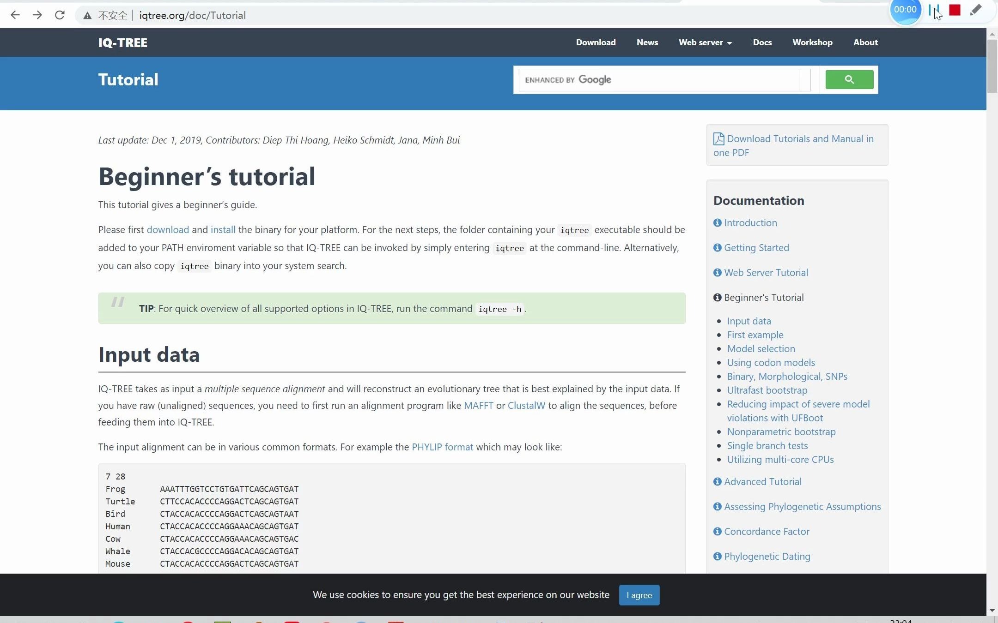This screenshot has width=998, height=623.
Task: Click the info icon beside Assessing Phylogenetic Assumptions
Action: tap(717, 507)
